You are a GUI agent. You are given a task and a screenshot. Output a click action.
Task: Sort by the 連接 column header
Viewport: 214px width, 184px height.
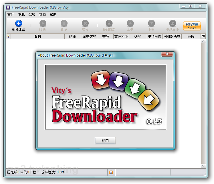[191, 36]
